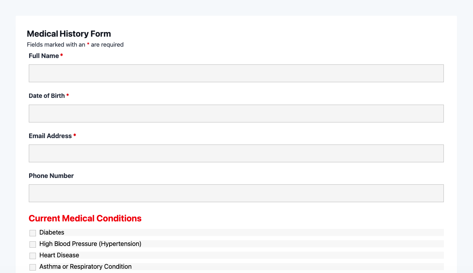The image size is (473, 273).
Task: Click the Date of Birth field label
Action: (47, 96)
